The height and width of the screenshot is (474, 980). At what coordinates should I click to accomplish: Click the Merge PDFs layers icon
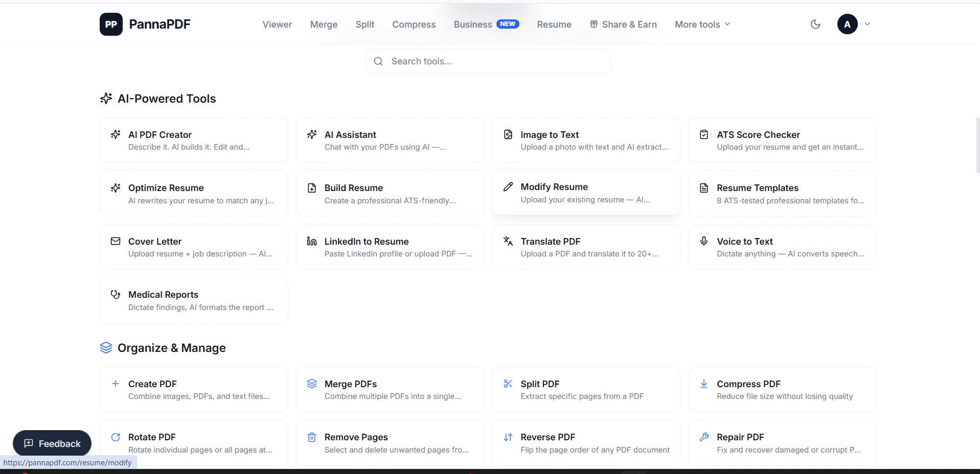coord(312,384)
